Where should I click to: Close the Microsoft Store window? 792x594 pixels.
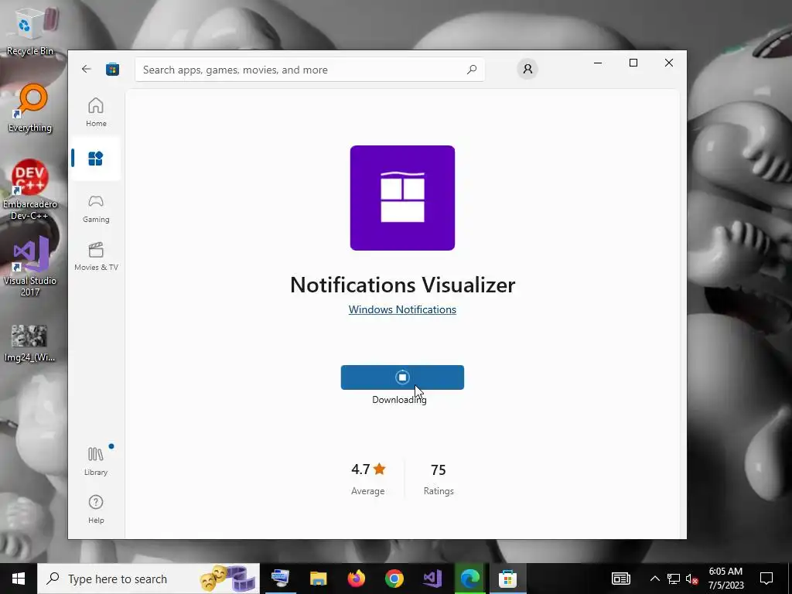click(x=669, y=63)
